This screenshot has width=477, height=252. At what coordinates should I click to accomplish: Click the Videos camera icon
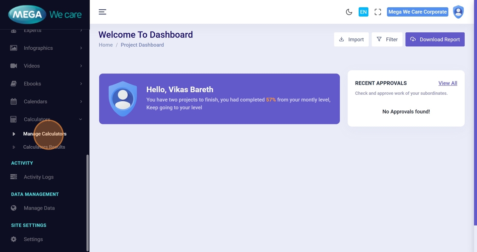(x=14, y=66)
